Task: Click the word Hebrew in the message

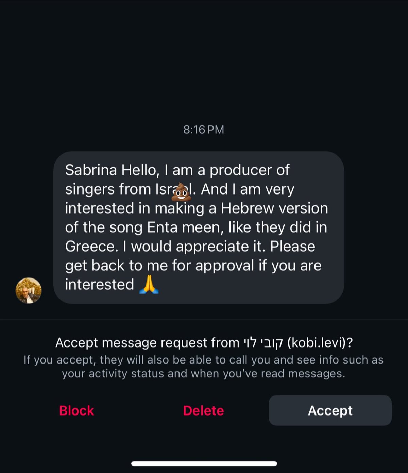Action: (x=247, y=208)
